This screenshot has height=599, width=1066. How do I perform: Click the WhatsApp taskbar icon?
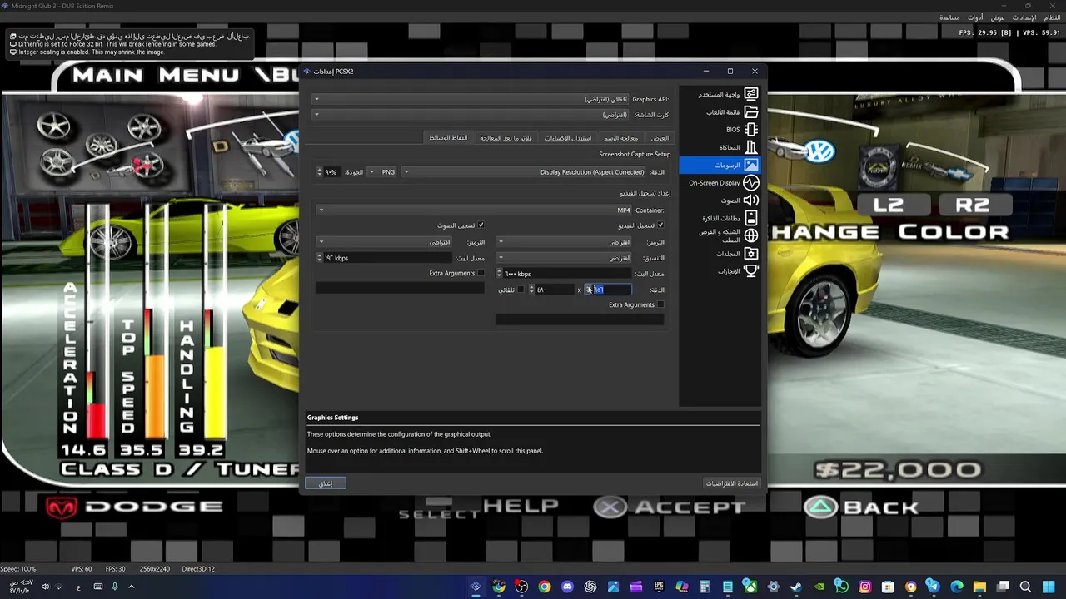(842, 587)
